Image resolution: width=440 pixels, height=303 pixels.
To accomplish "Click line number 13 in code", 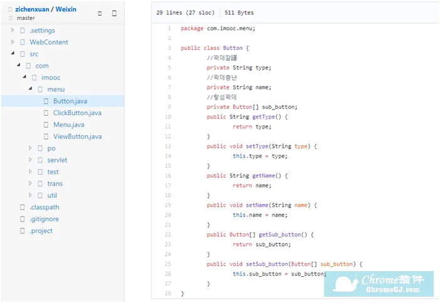I will pos(168,146).
